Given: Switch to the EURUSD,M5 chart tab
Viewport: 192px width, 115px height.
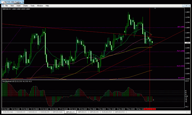Looking at the screenshot, I should (x=45, y=112).
